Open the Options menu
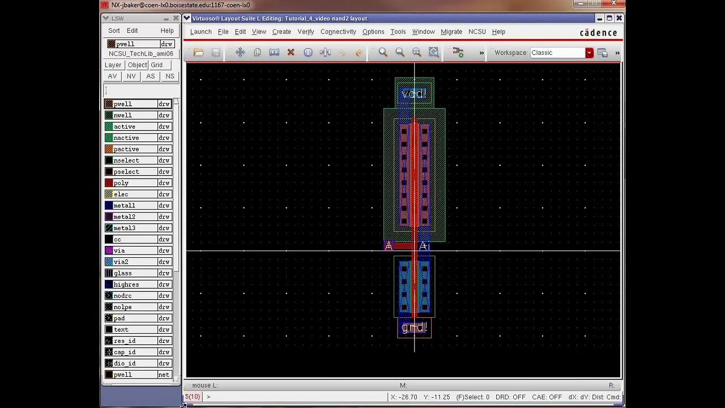Viewport: 725px width, 408px height. point(373,32)
